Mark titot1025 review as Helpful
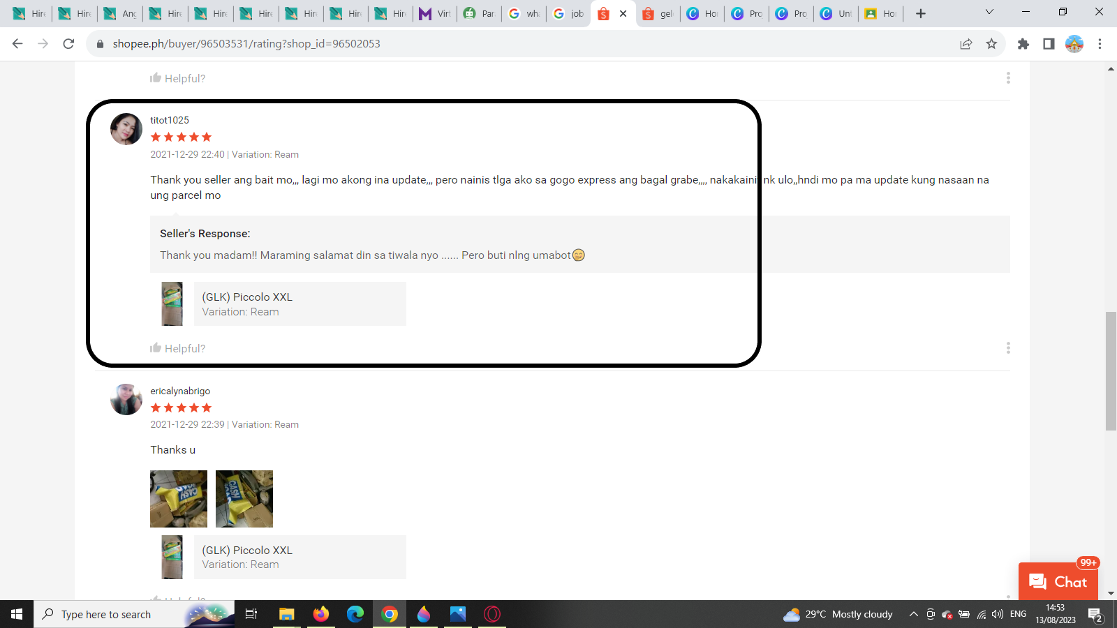The height and width of the screenshot is (628, 1117). 177,348
